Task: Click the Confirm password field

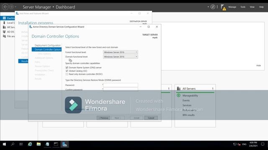Action: pos(121,90)
